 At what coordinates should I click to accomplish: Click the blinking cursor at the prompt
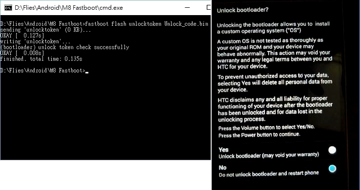click(87, 72)
